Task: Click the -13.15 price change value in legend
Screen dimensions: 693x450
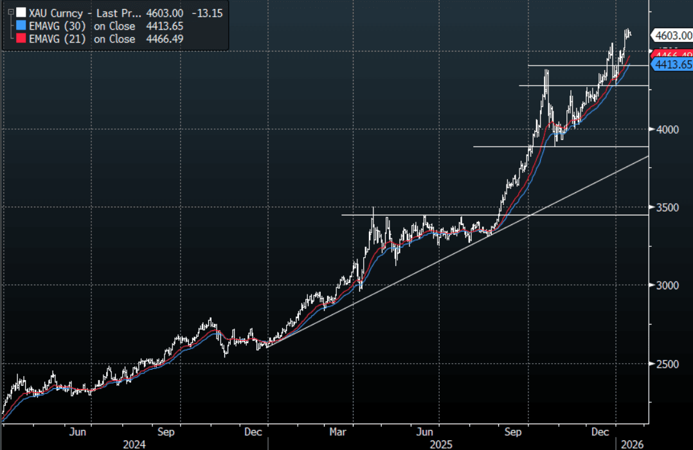Action: (207, 13)
